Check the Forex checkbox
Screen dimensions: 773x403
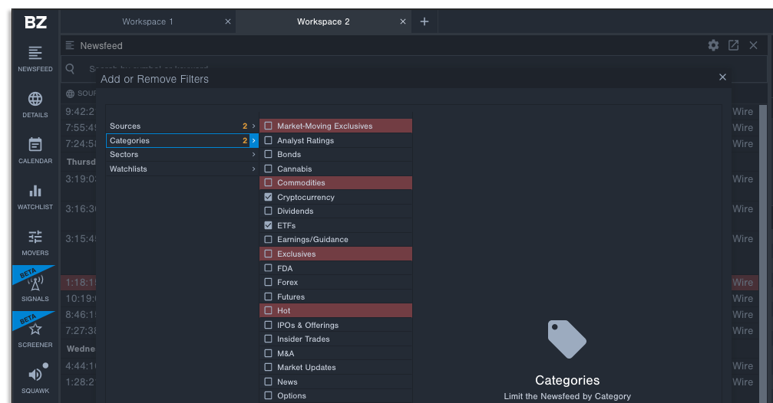[268, 282]
